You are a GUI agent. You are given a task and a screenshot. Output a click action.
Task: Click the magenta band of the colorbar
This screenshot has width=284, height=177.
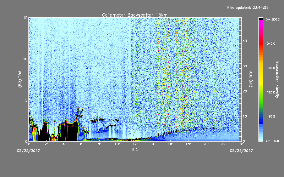261,23
